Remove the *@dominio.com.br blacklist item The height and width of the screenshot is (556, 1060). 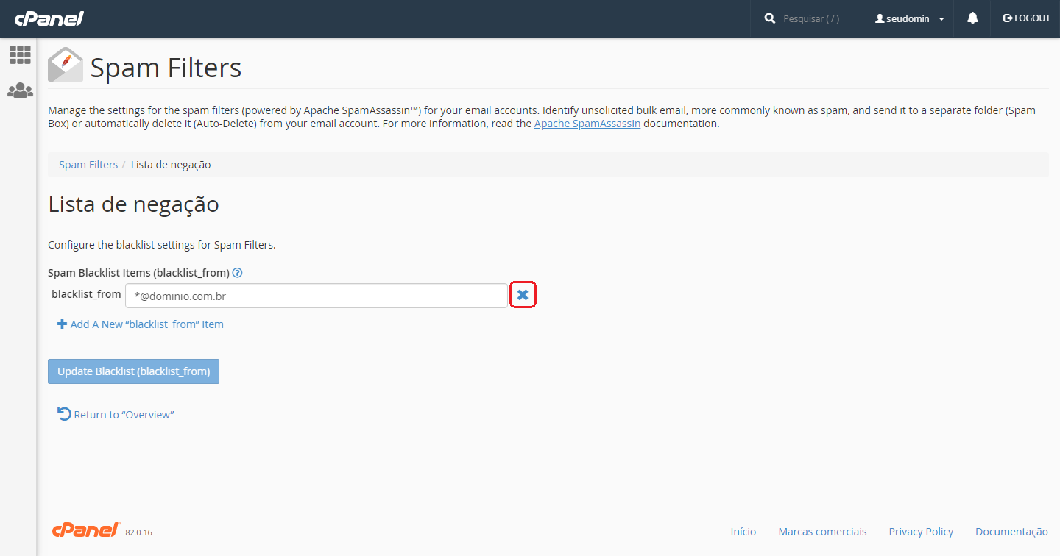(x=523, y=295)
